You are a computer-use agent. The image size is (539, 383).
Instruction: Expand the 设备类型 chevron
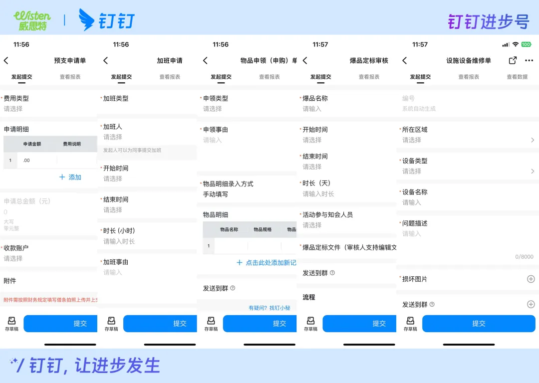click(533, 171)
